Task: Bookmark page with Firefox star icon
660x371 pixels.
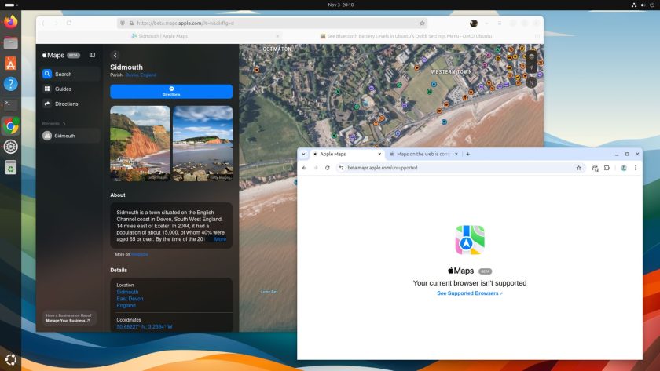Action: click(422, 23)
